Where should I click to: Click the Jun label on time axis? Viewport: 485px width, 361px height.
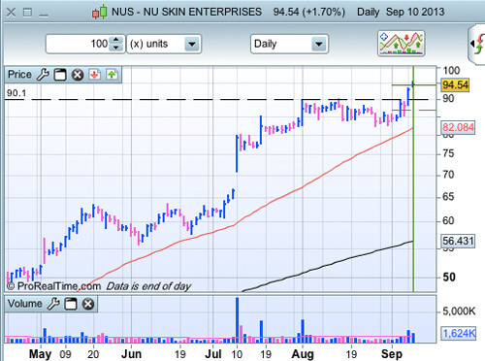(x=131, y=354)
